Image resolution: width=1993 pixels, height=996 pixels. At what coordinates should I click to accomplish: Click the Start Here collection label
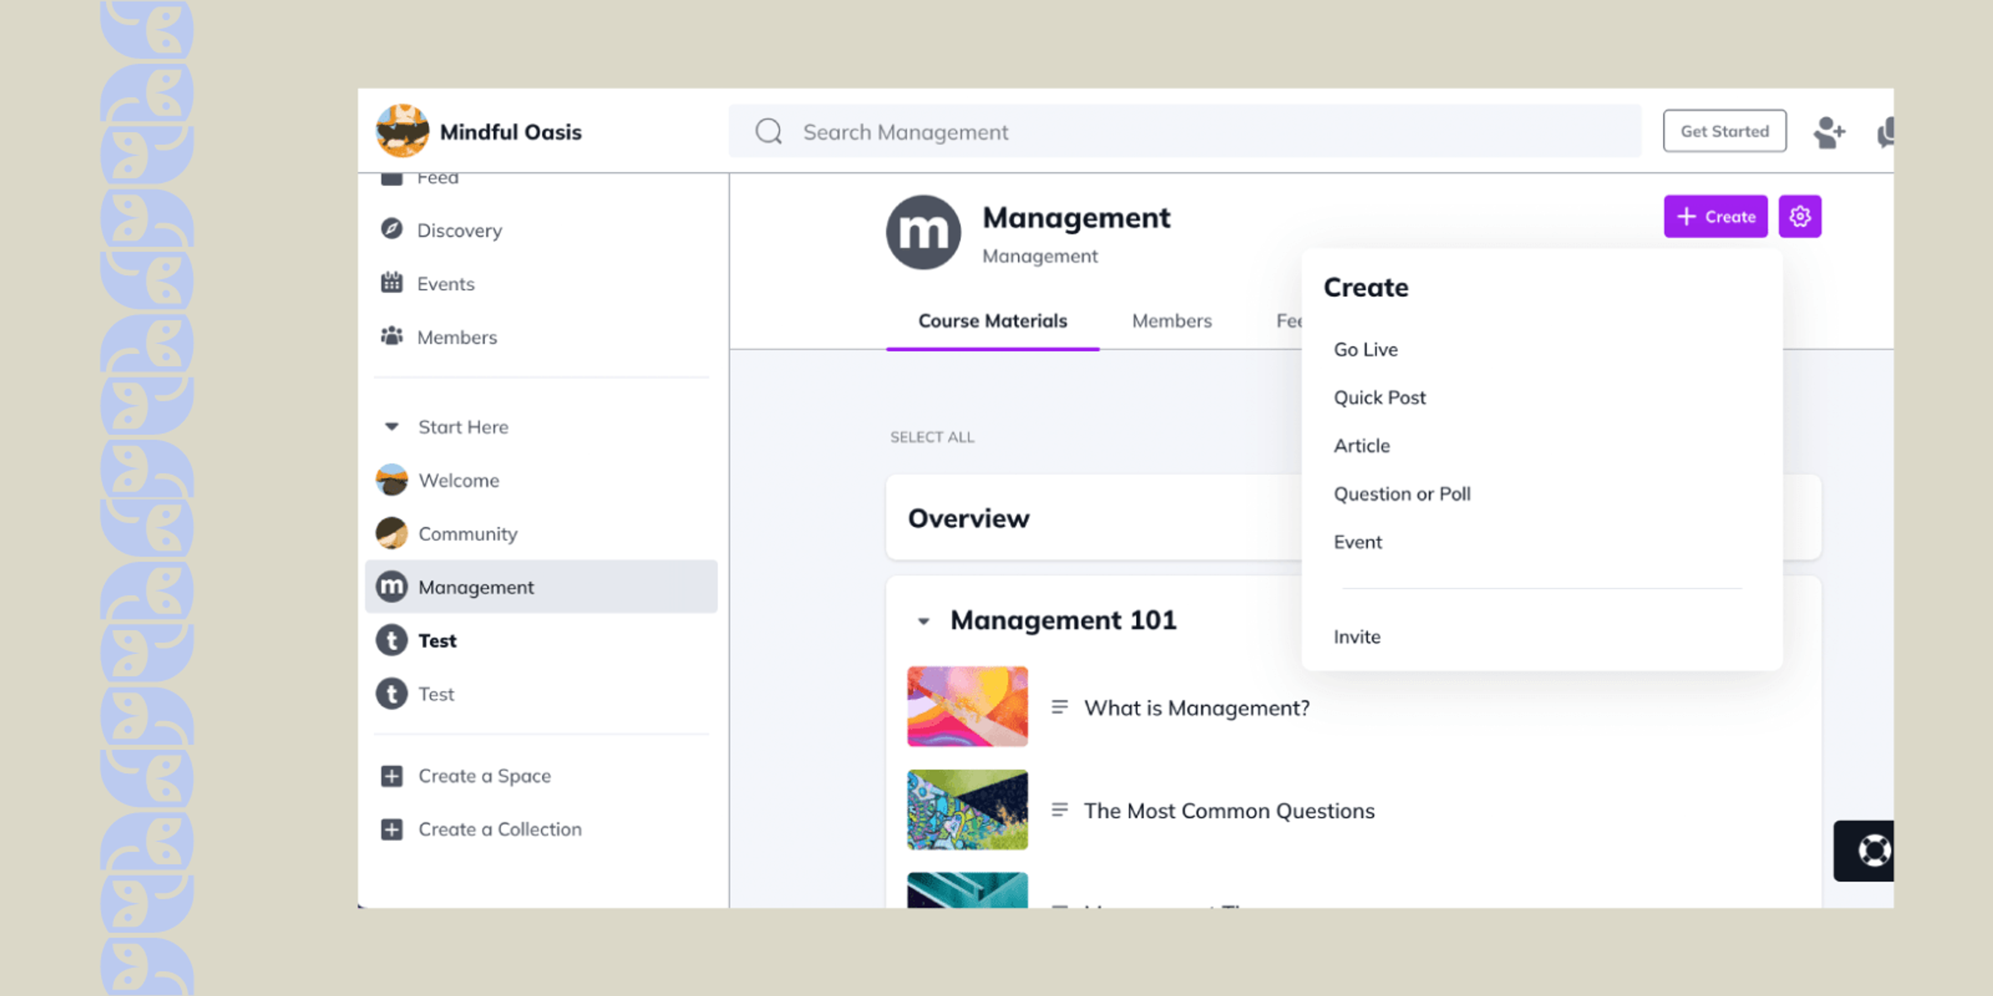click(463, 427)
